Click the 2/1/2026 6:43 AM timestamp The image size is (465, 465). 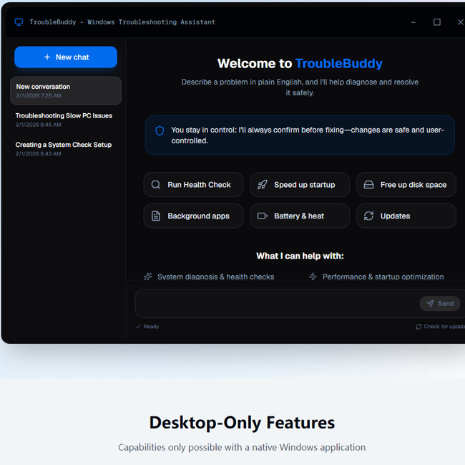[38, 154]
